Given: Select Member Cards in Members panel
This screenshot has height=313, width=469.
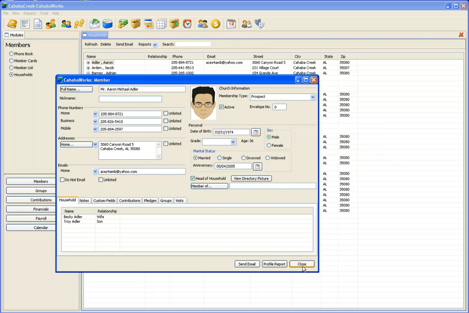Looking at the screenshot, I should tap(11, 61).
